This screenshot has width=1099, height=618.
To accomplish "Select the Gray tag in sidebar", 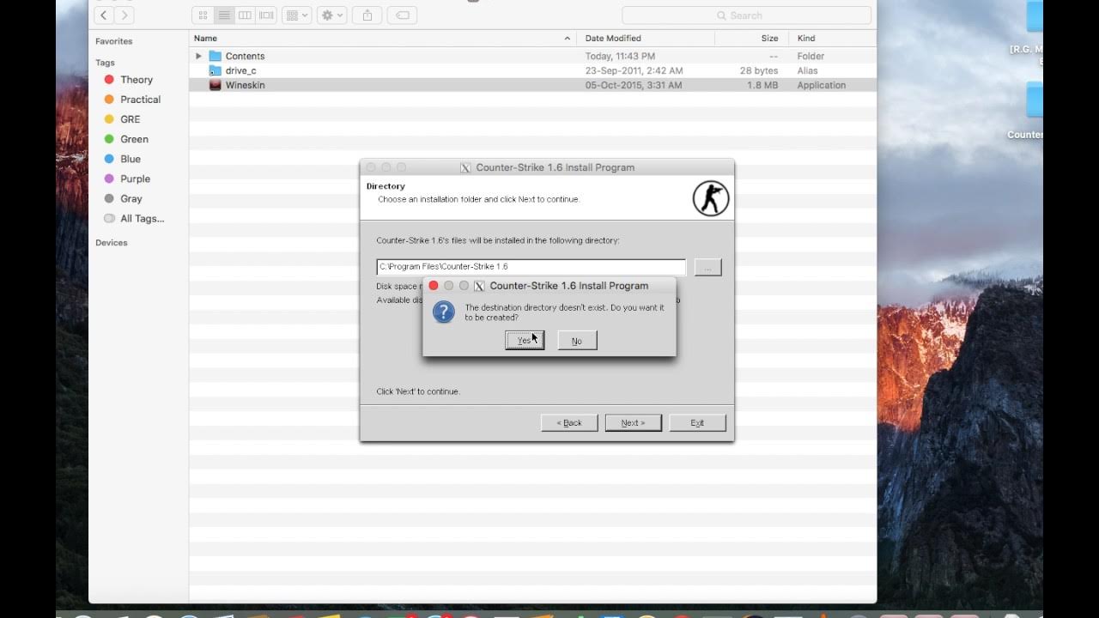I will click(x=123, y=198).
